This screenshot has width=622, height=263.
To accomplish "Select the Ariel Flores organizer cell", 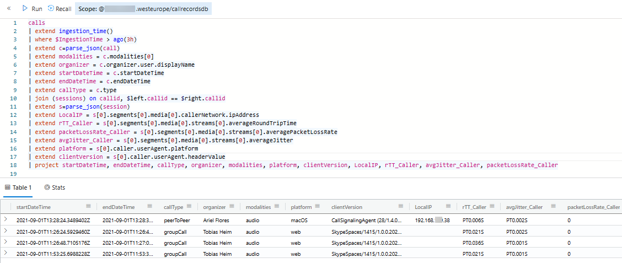I will tap(215, 220).
